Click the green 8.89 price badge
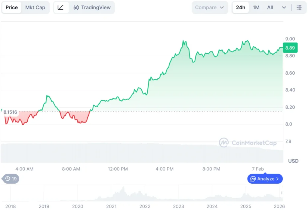 (290, 47)
